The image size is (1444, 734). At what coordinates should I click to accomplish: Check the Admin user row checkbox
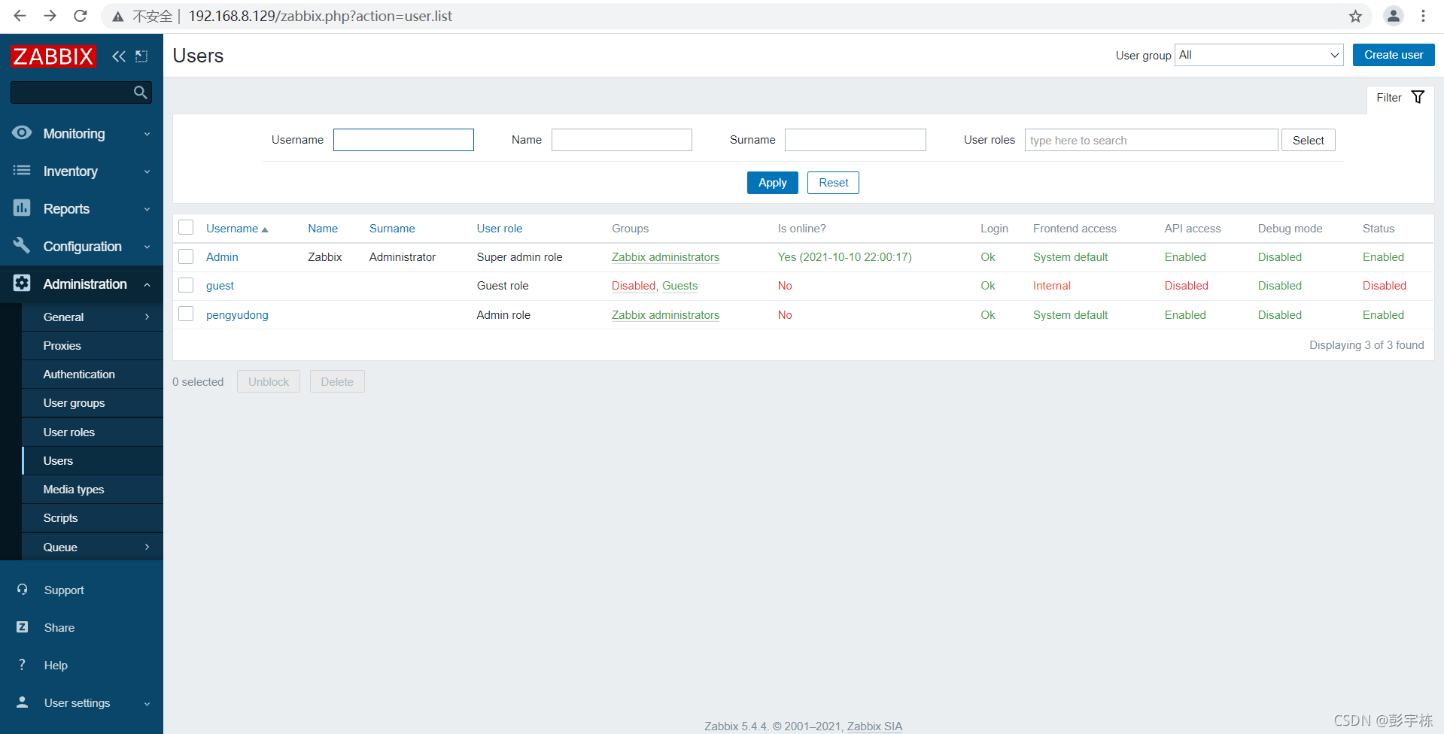pyautogui.click(x=186, y=256)
